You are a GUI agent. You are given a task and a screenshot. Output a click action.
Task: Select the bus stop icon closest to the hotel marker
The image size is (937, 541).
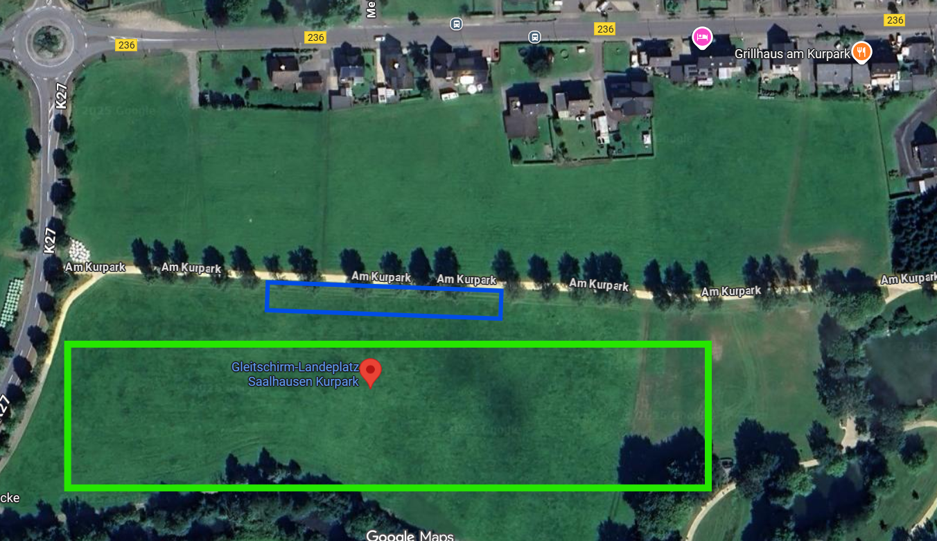click(534, 37)
